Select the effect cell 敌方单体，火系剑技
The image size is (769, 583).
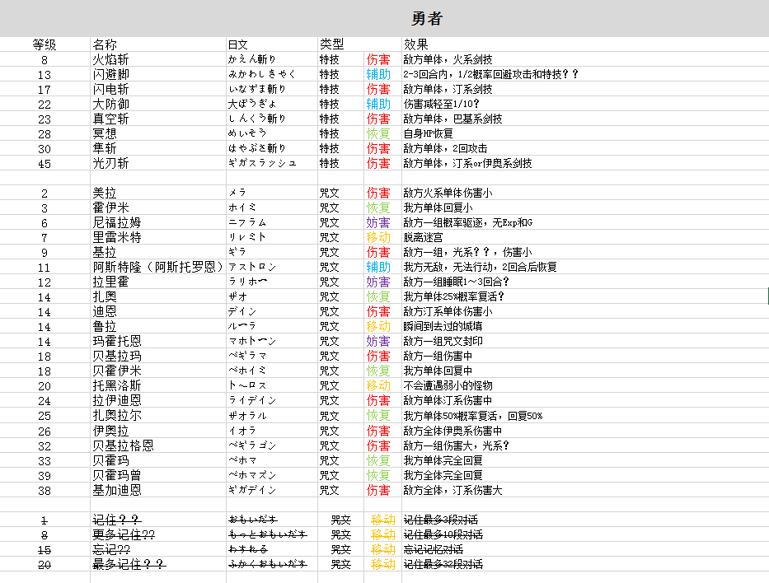pos(448,60)
